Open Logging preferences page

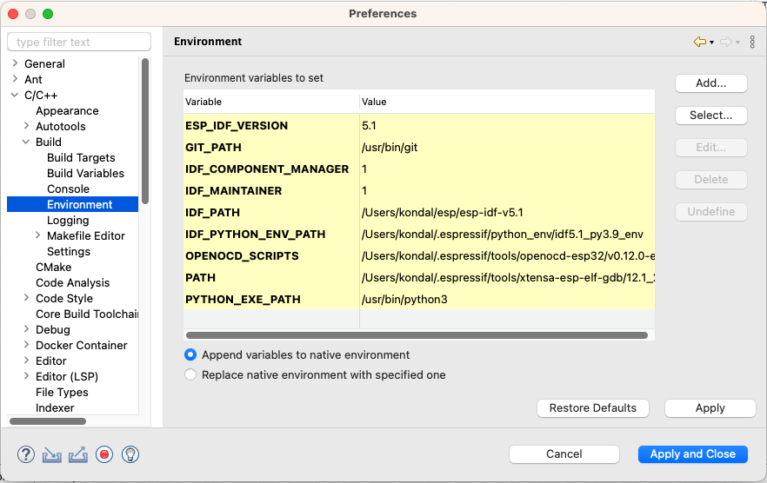pos(68,221)
